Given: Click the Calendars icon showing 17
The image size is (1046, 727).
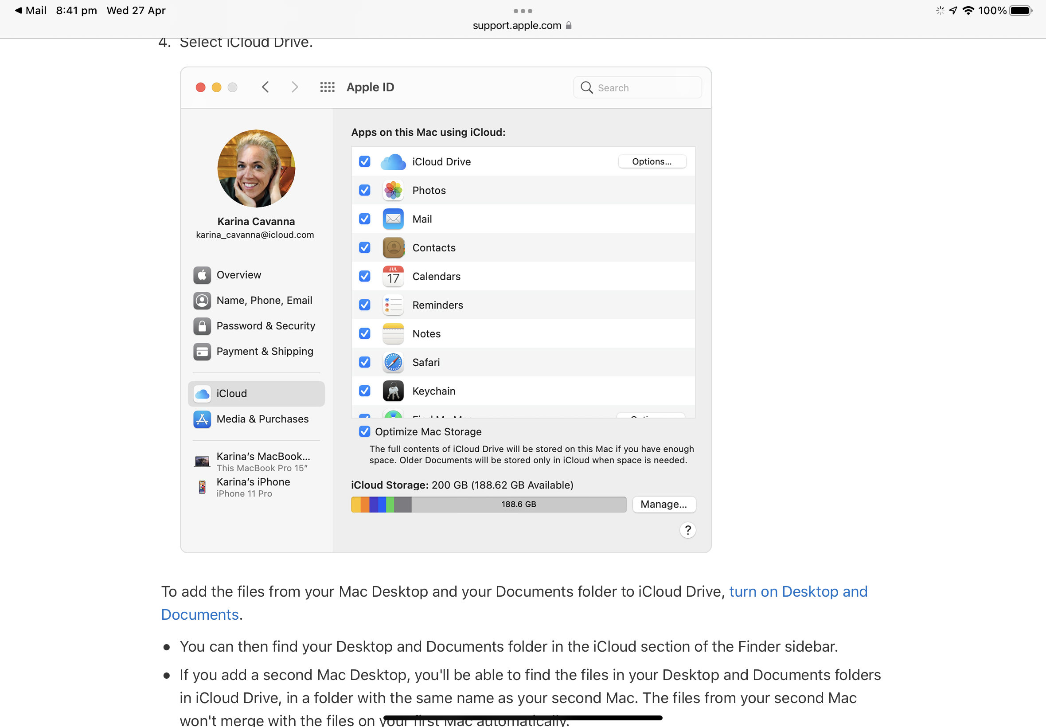Looking at the screenshot, I should coord(393,277).
